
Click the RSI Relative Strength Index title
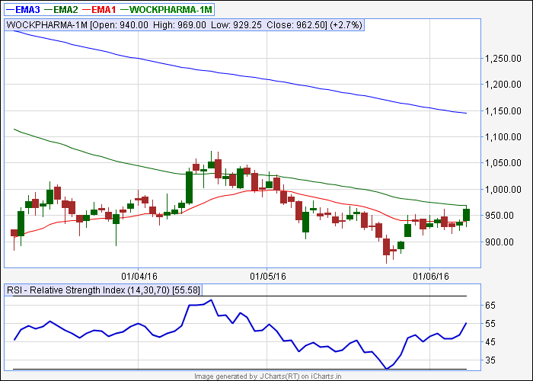pyautogui.click(x=104, y=290)
